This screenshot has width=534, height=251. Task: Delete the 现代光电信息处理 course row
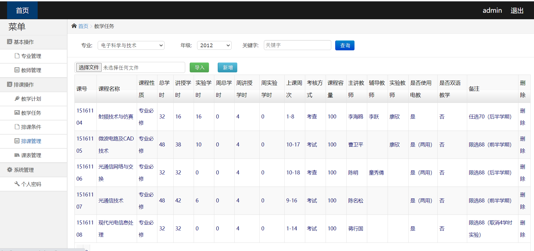pos(523,229)
